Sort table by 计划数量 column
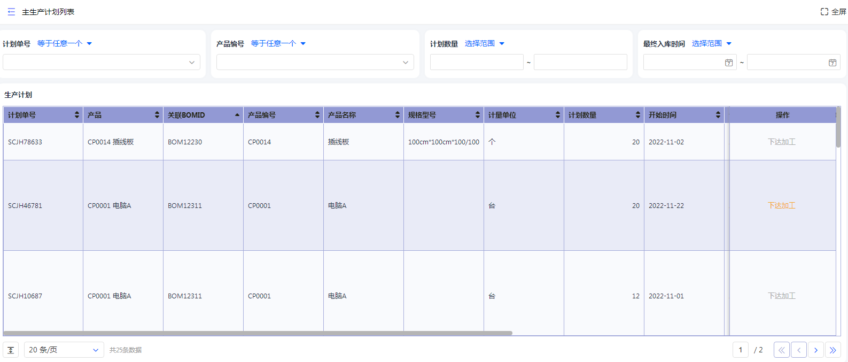 [637, 115]
